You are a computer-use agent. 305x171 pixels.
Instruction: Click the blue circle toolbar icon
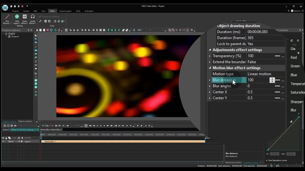click(x=51, y=30)
